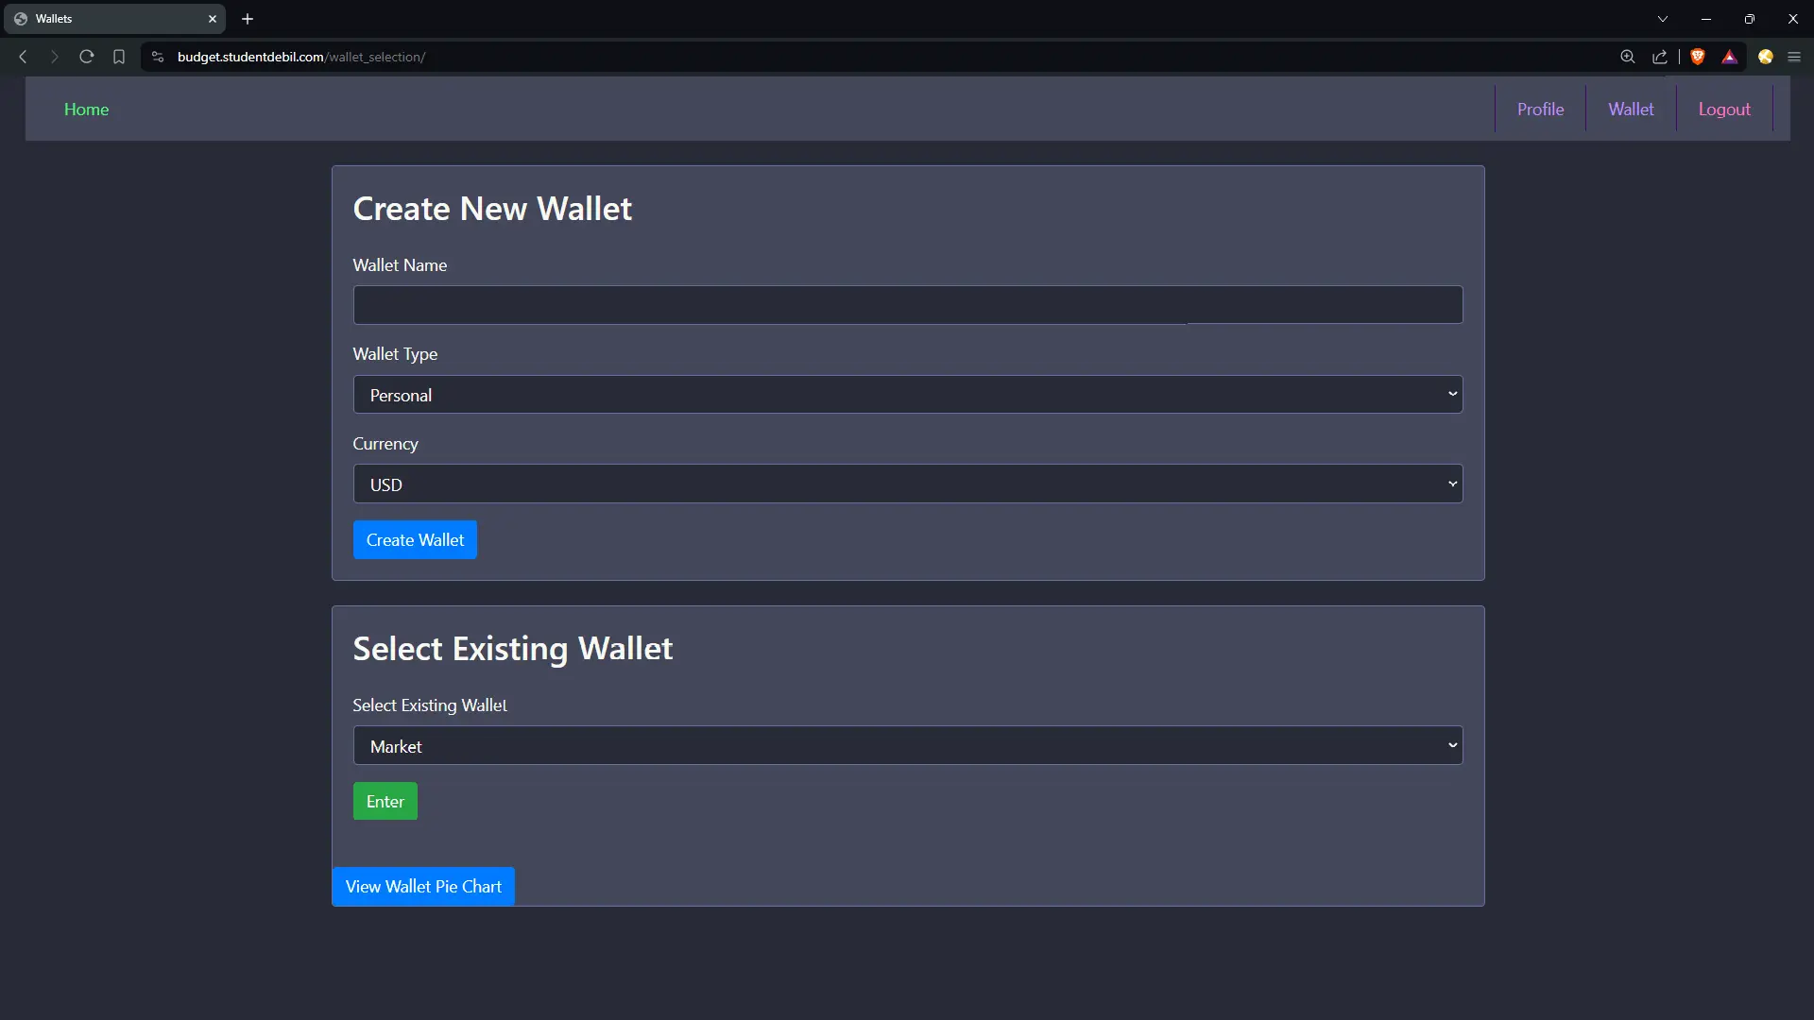Open zoom magnifier icon in address bar
The image size is (1814, 1020).
pyautogui.click(x=1627, y=57)
